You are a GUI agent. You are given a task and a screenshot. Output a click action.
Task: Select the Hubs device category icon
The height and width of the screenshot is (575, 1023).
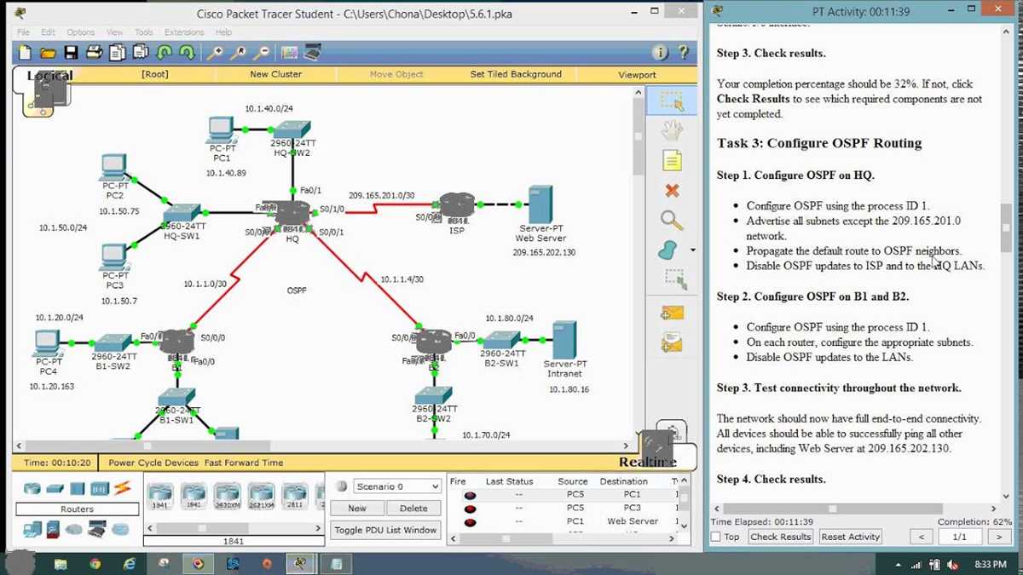pos(78,488)
